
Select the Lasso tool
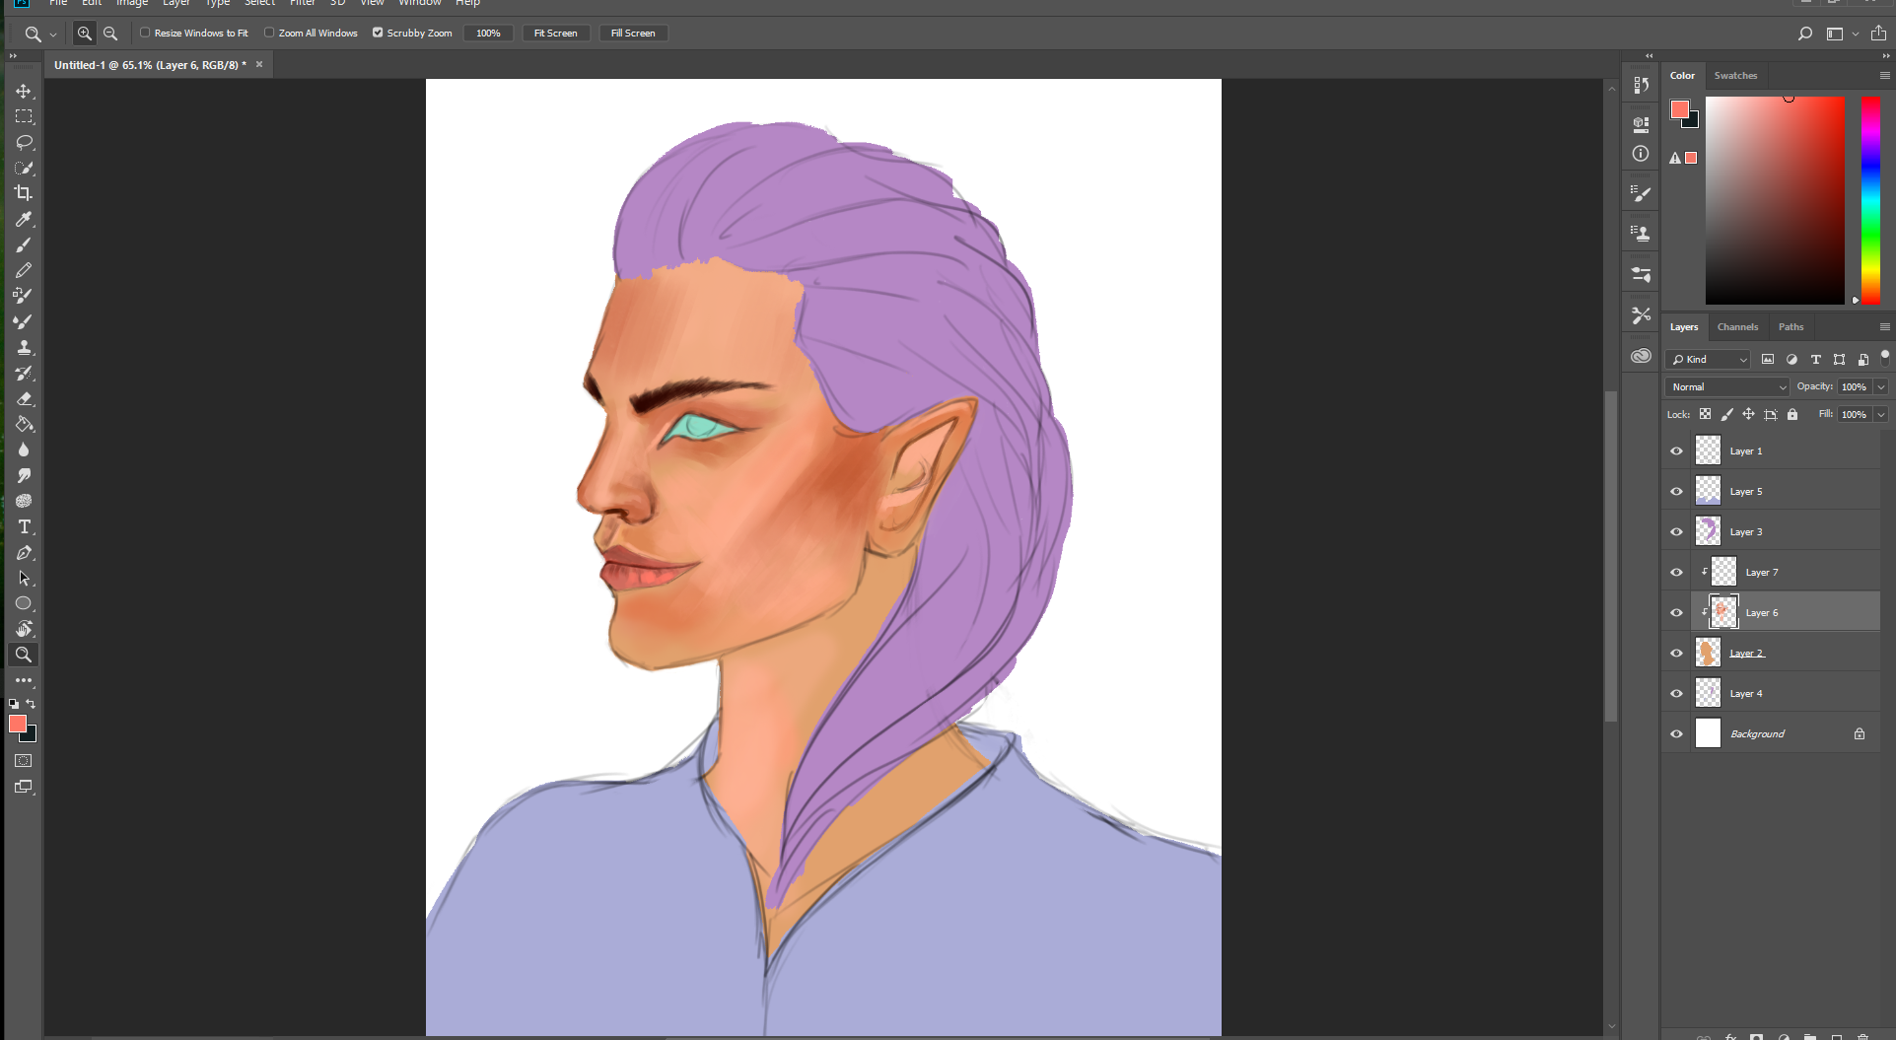[24, 142]
